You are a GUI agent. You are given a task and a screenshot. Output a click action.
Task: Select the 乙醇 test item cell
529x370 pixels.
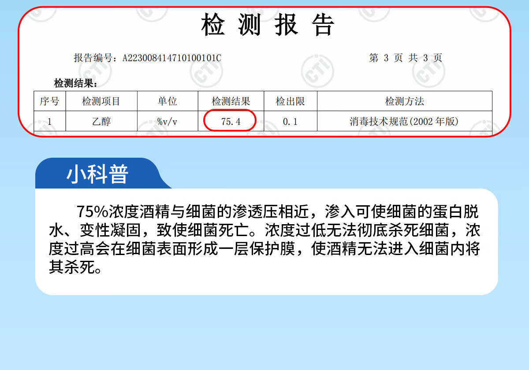click(101, 122)
